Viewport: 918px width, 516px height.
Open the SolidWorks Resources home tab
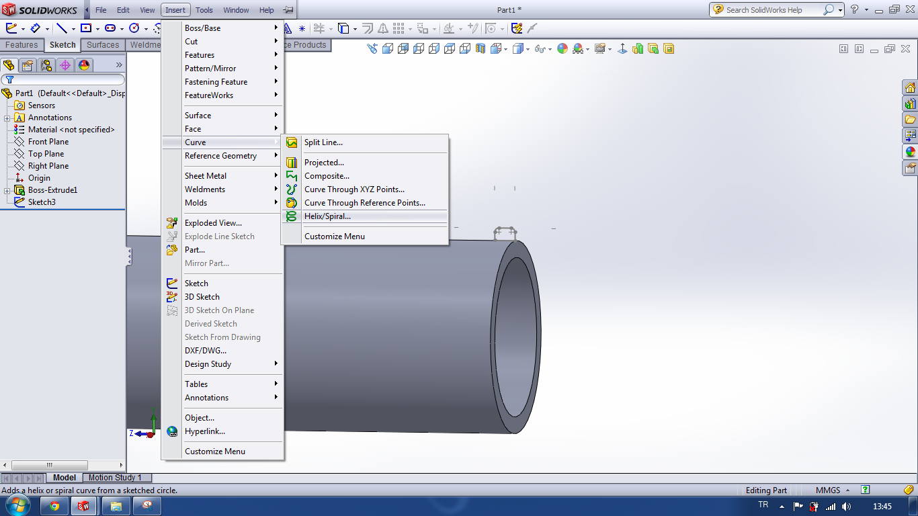pos(910,88)
